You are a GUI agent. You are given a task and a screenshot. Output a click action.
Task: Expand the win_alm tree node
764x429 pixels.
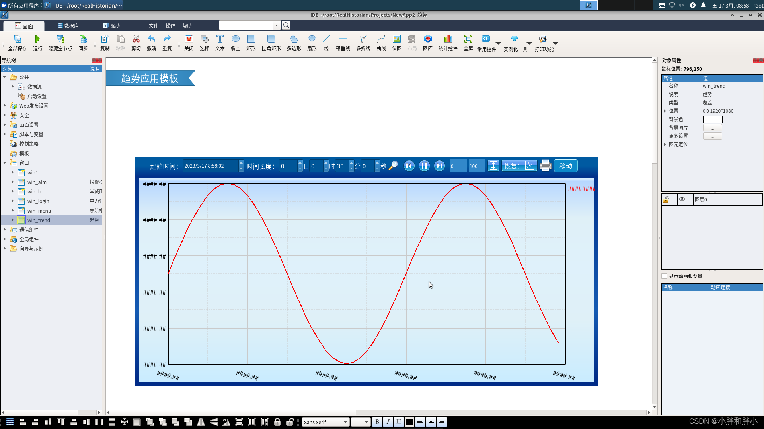point(12,182)
